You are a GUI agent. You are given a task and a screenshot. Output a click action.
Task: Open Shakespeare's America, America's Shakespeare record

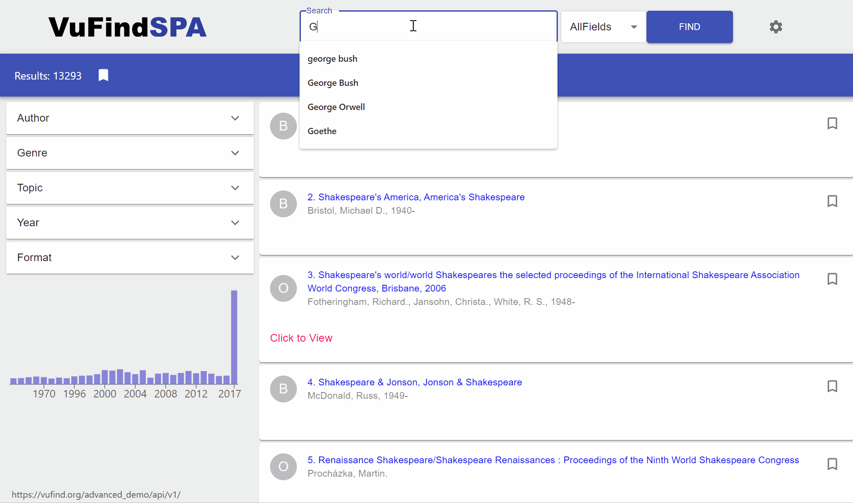[x=416, y=197]
